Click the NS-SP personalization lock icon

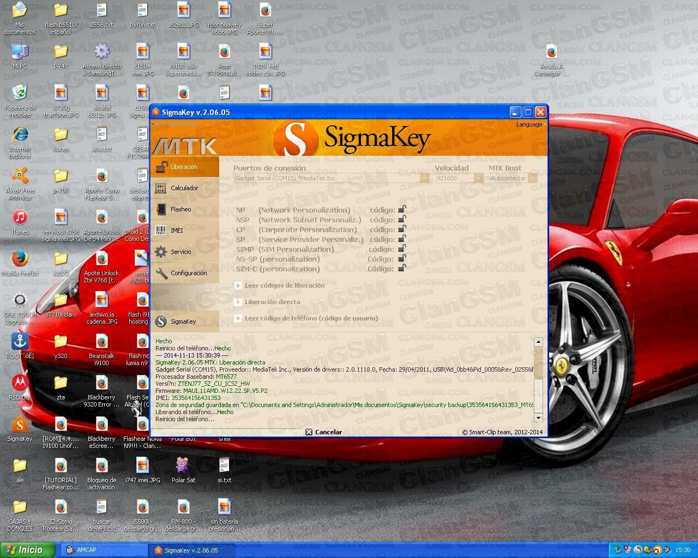pos(402,258)
